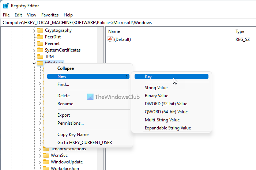This screenshot has width=256, height=170.
Task: Select the WcmSvc folder icon
Action: click(x=46, y=155)
